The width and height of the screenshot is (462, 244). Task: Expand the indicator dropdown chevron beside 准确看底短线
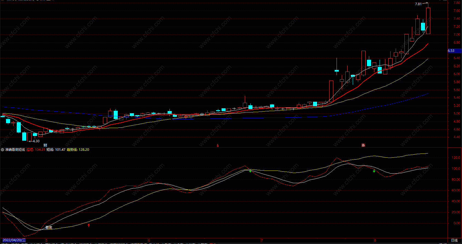point(2,150)
